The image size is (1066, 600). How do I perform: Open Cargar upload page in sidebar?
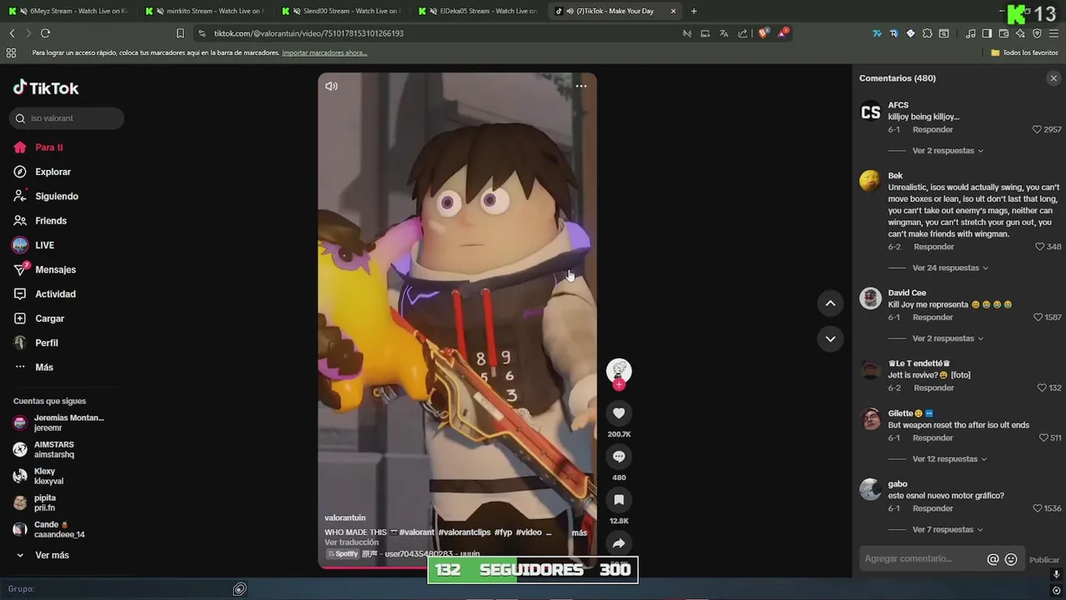(49, 318)
